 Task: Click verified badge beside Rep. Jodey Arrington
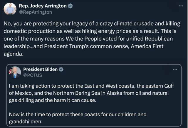coord(70,6)
